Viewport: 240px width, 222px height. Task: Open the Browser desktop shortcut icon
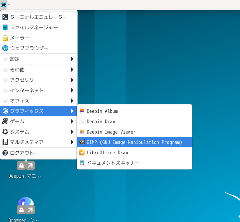[x=26, y=206]
